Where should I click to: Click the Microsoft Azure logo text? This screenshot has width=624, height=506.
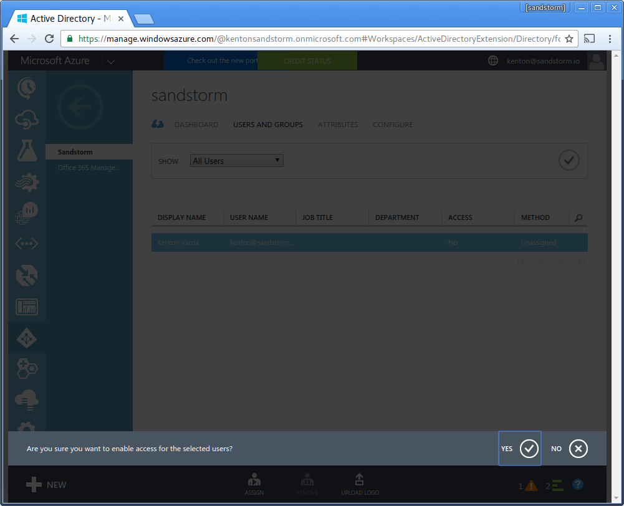[x=55, y=60]
